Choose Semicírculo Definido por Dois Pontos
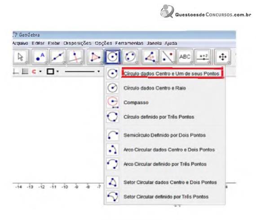 165,135
